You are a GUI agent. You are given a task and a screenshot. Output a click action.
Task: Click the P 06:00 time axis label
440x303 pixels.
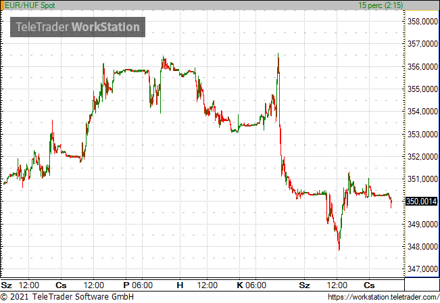click(x=138, y=285)
